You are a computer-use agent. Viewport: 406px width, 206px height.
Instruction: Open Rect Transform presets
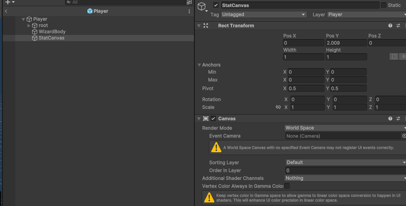(398, 26)
